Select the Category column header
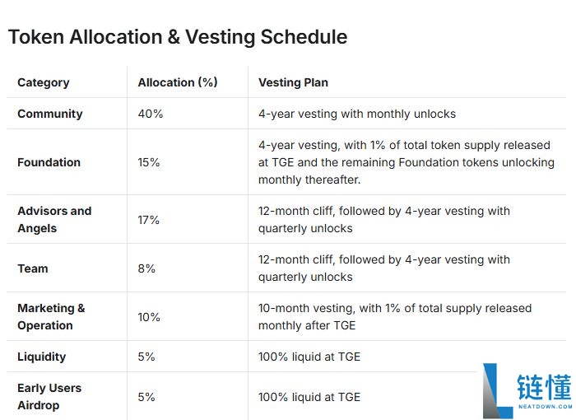The height and width of the screenshot is (420, 576). point(44,82)
